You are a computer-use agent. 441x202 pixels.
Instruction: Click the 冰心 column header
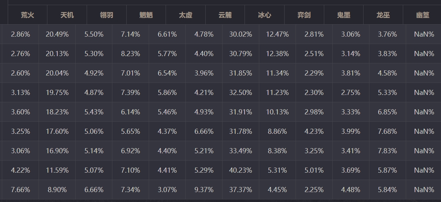pos(265,15)
